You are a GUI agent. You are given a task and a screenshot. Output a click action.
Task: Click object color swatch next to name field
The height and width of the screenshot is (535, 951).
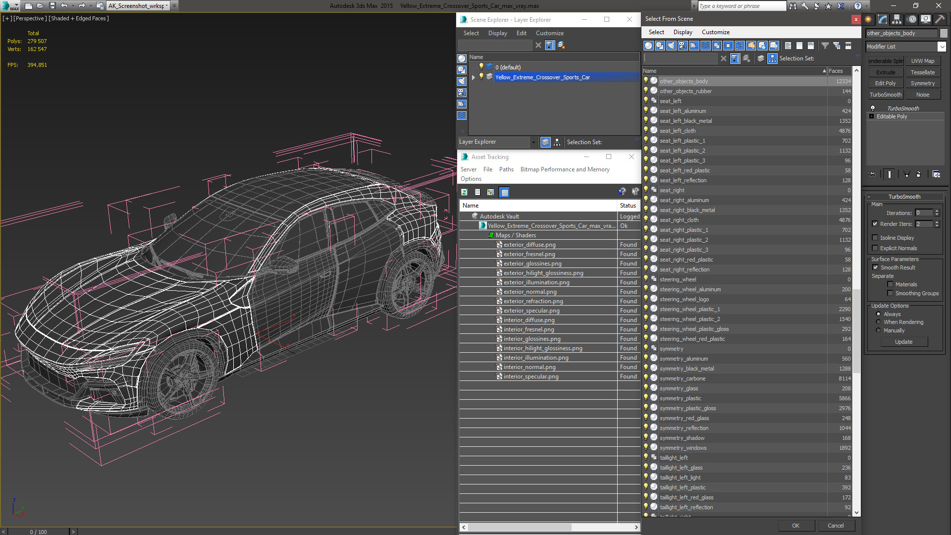pyautogui.click(x=944, y=33)
